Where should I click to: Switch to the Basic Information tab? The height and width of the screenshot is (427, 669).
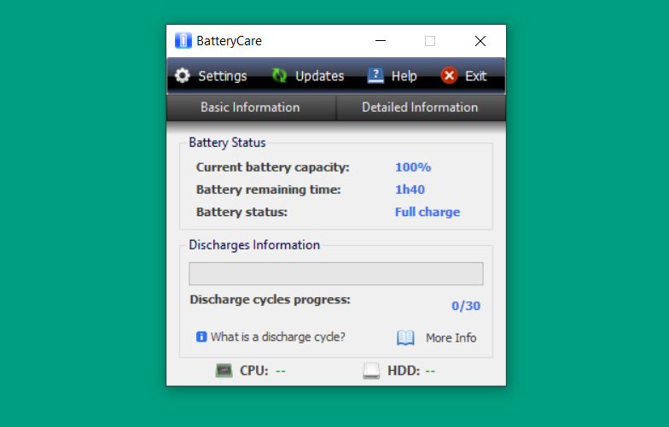pyautogui.click(x=251, y=108)
